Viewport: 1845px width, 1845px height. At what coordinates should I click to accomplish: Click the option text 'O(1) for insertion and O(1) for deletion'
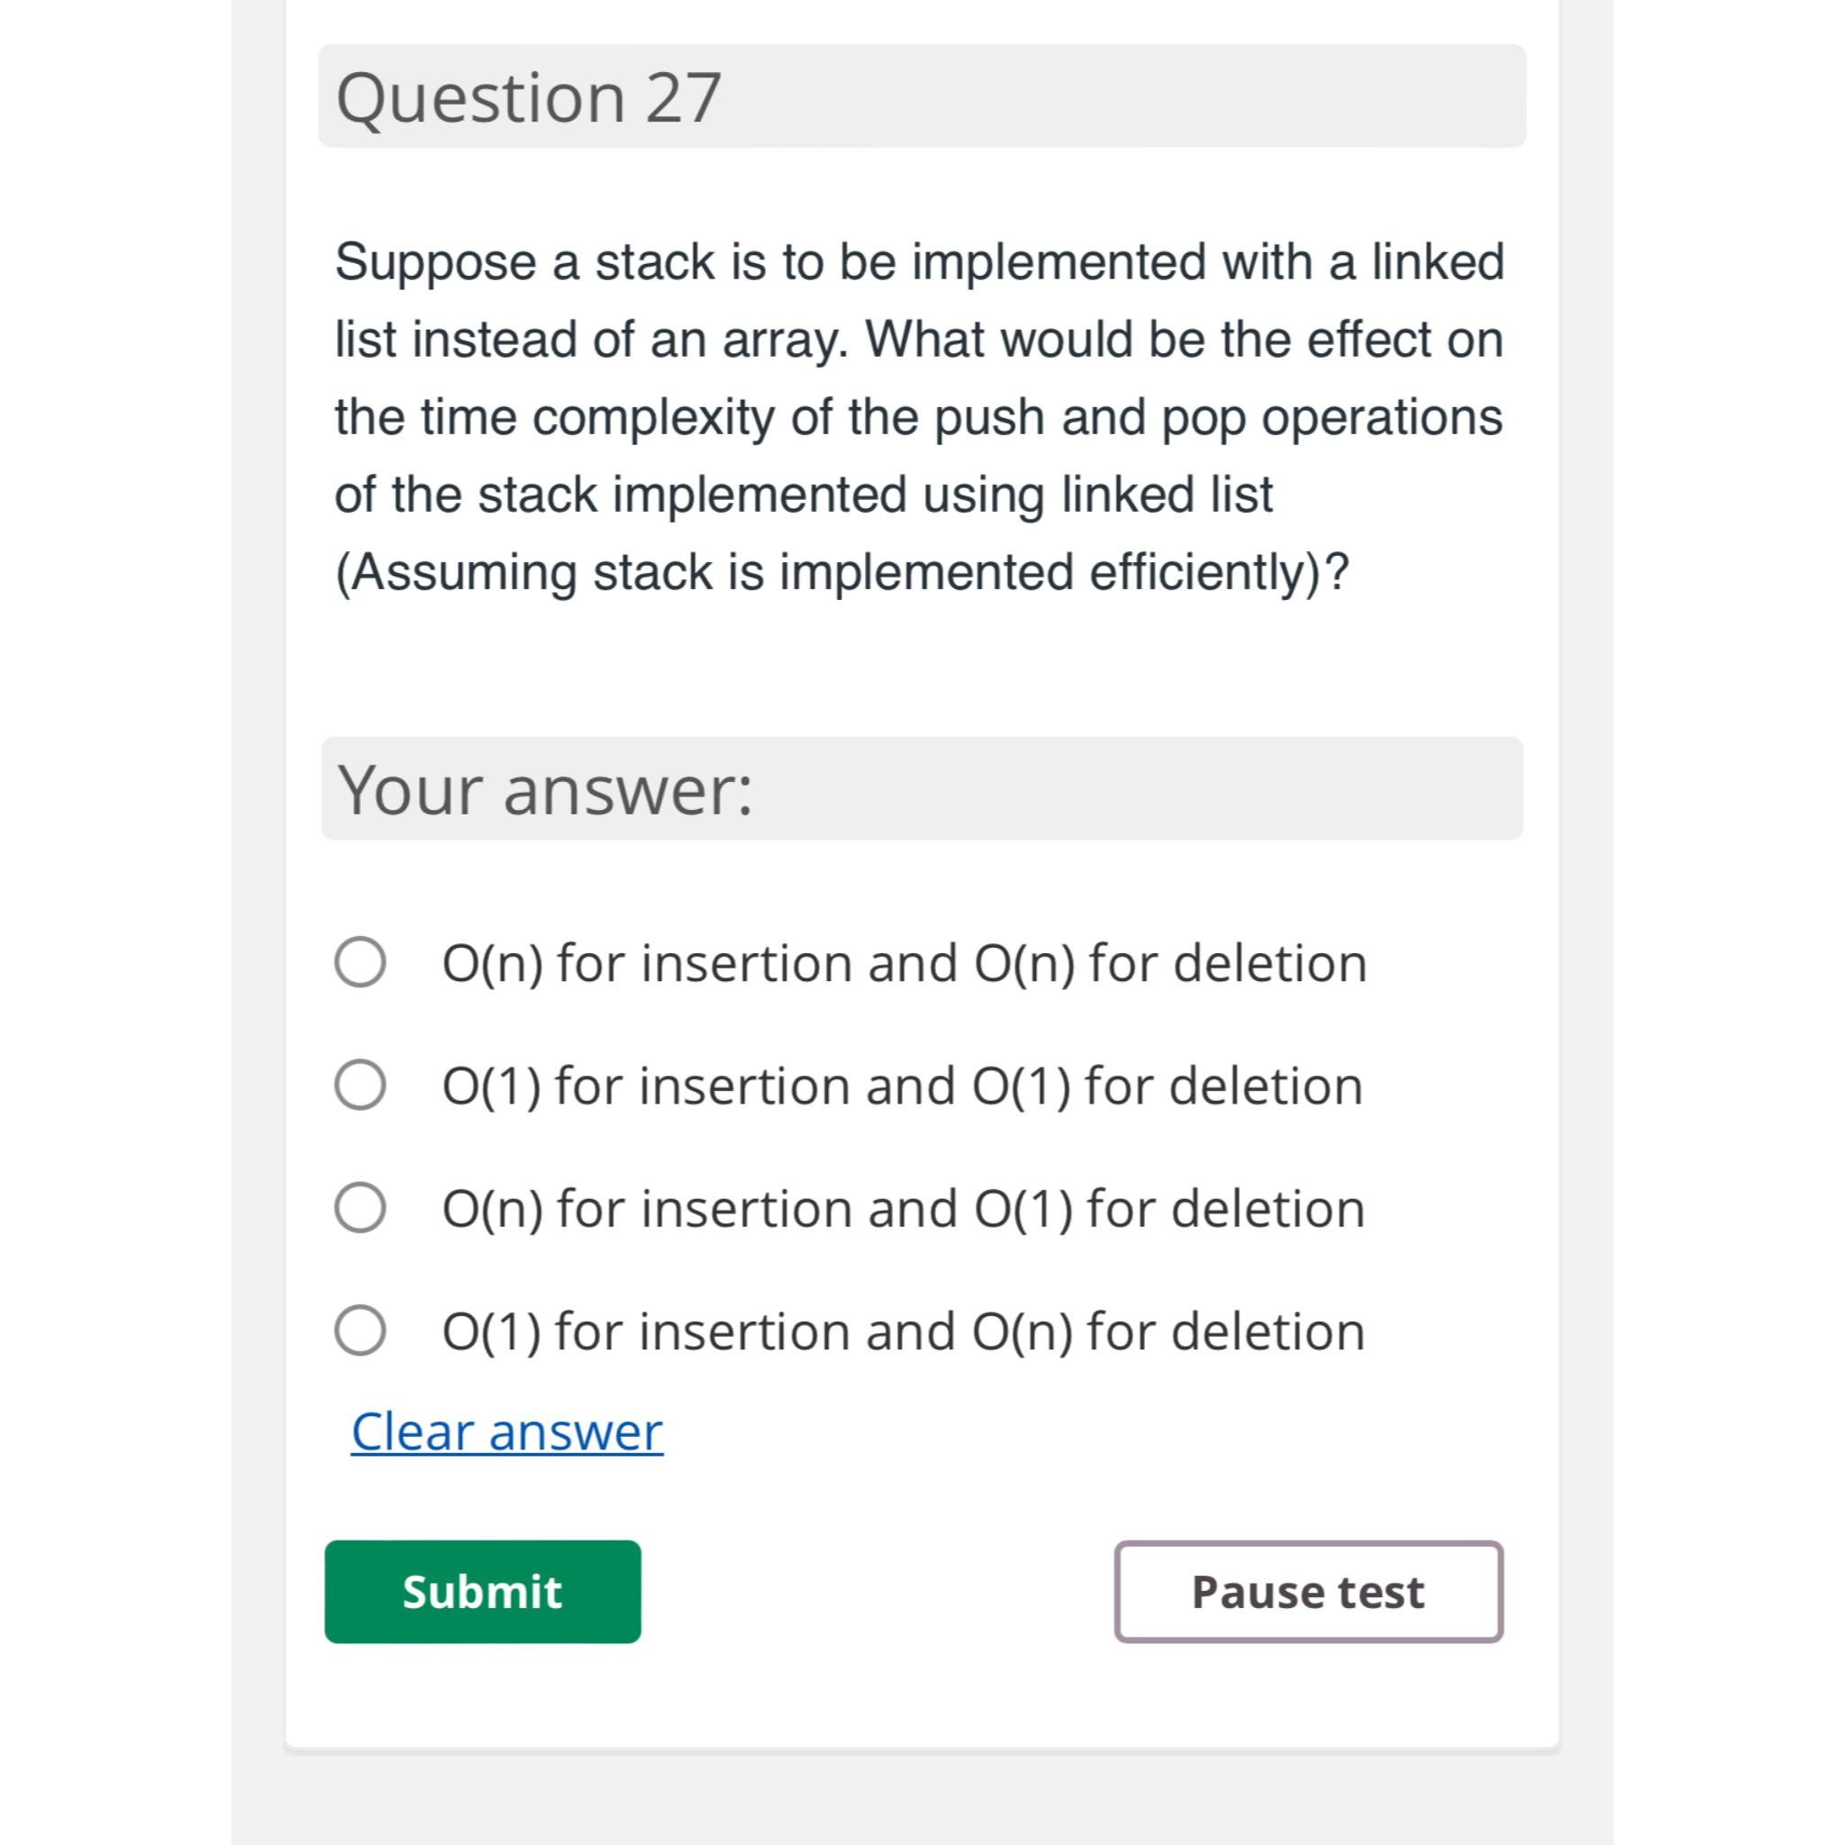[x=903, y=1086]
